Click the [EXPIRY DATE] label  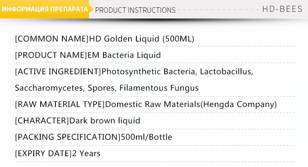(43, 153)
